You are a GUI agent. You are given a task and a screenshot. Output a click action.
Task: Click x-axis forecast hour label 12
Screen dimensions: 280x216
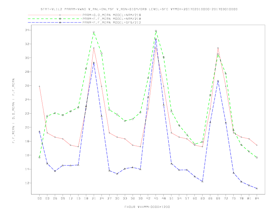(x=71, y=198)
